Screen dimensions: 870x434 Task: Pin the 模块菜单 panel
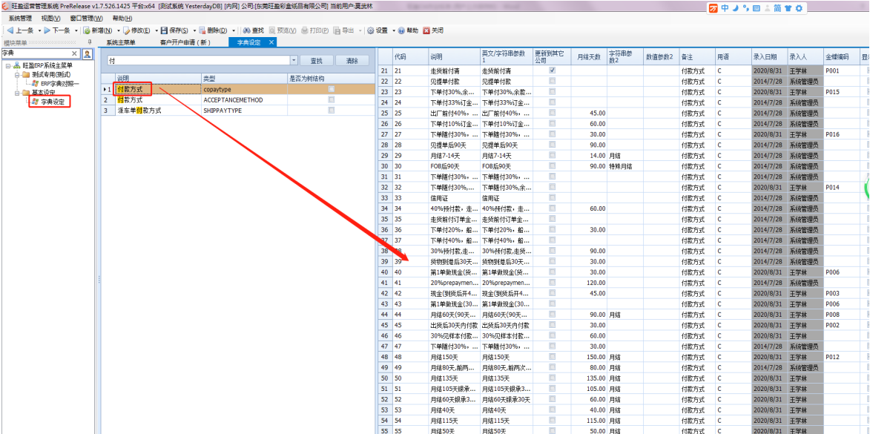(x=90, y=43)
